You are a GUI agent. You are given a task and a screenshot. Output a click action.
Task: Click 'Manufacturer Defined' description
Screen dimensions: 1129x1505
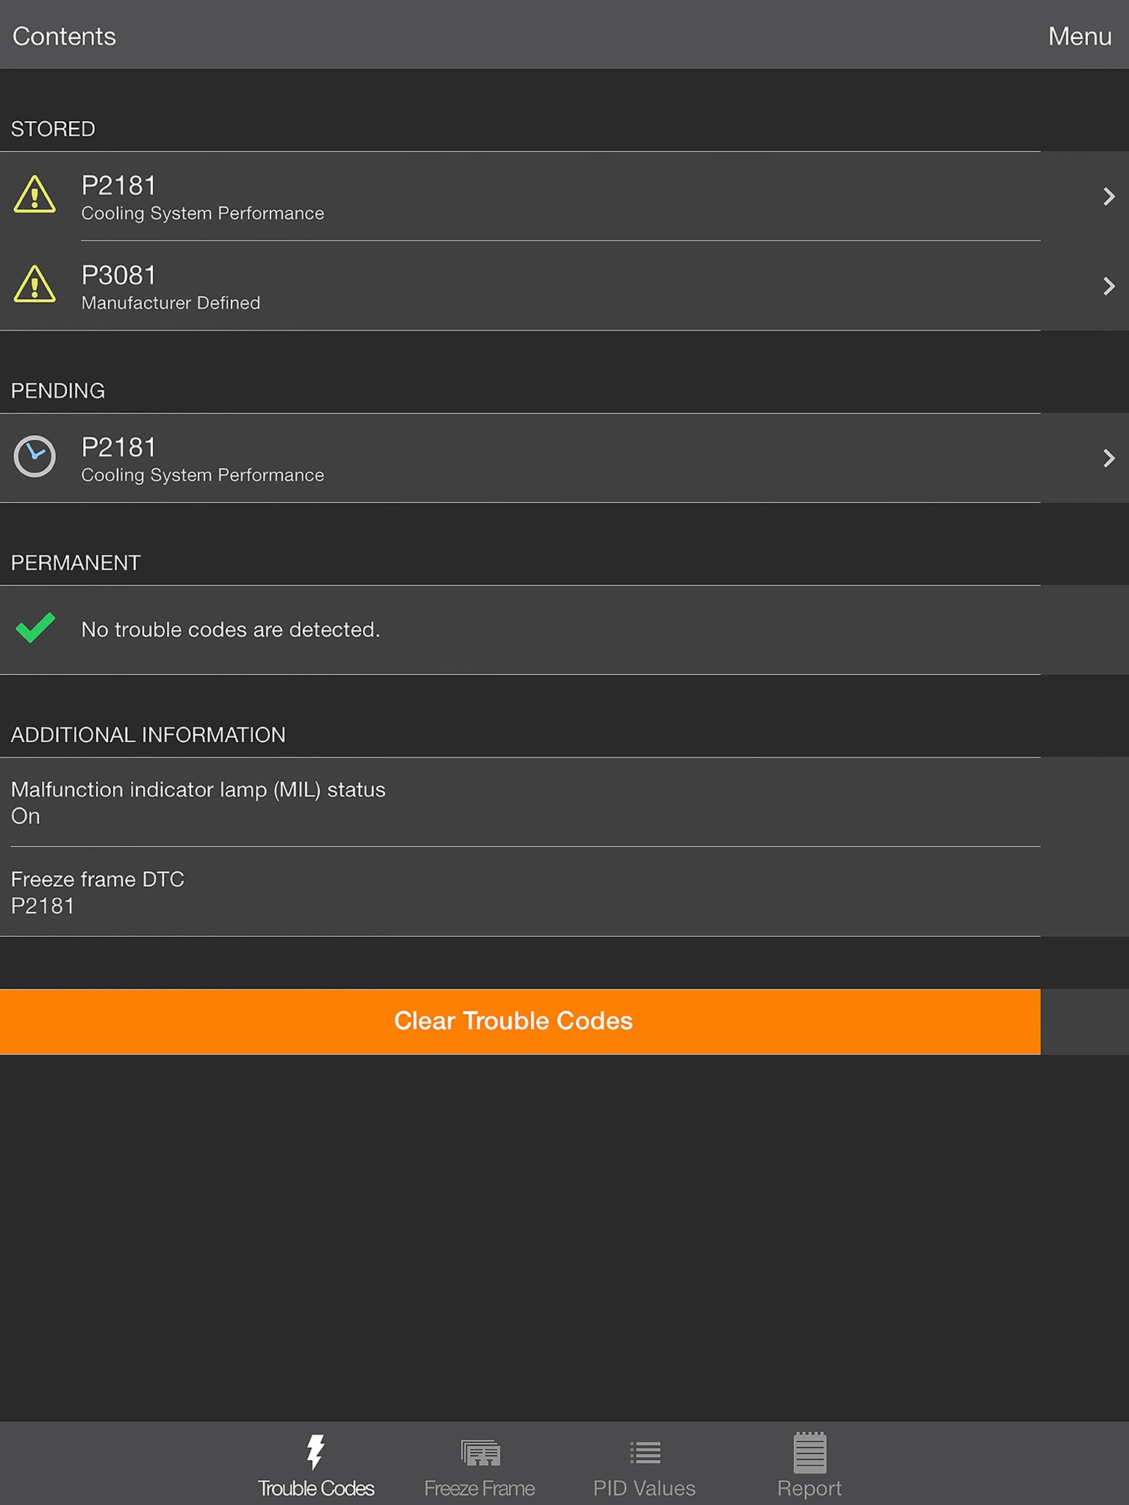pyautogui.click(x=171, y=303)
